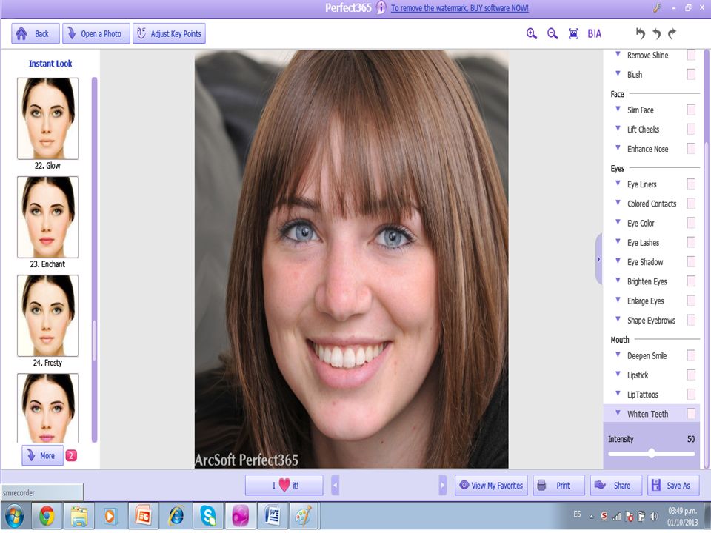711x533 pixels.
Task: Expand the Eye Lashes options arrow
Action: click(618, 241)
